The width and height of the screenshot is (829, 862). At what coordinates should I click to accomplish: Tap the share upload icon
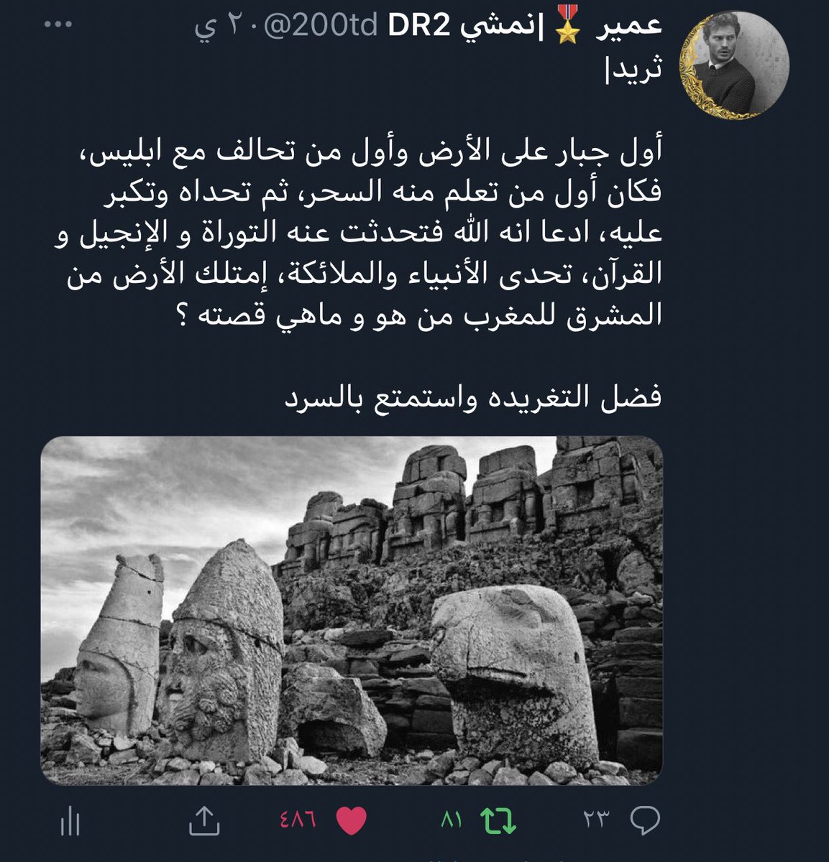[203, 820]
